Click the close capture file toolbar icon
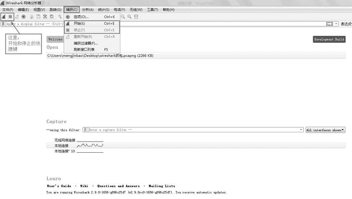This screenshot has height=199, width=352. [x=45, y=17]
